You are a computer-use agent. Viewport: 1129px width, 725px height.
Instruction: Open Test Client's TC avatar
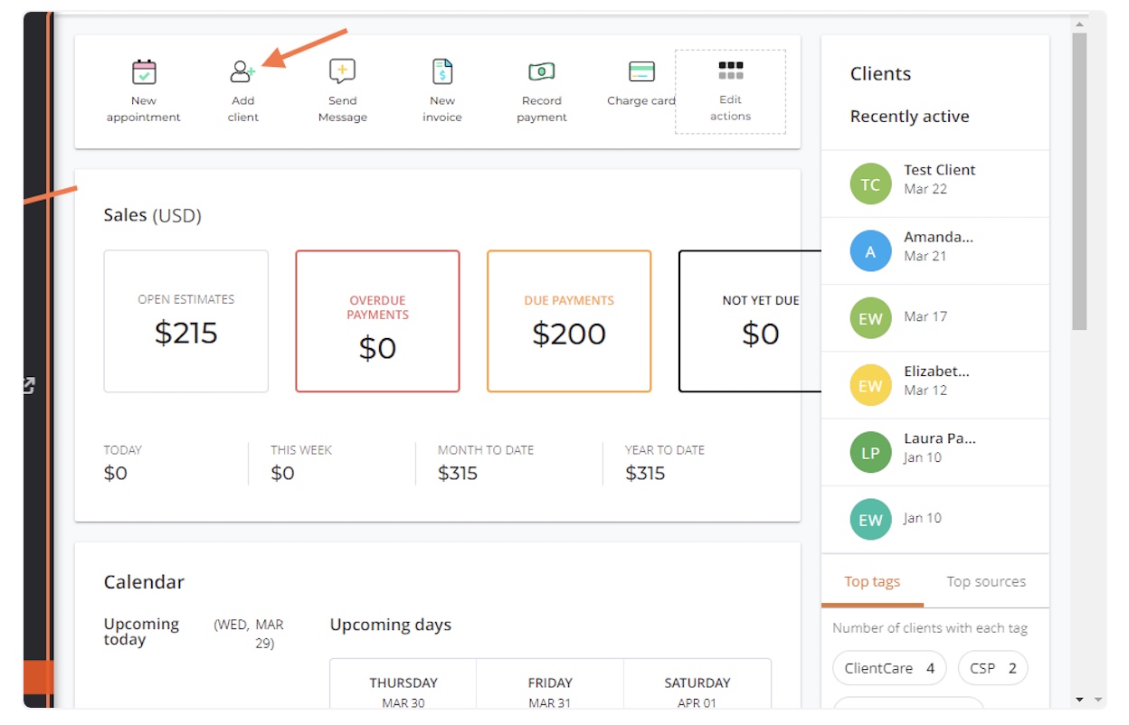pyautogui.click(x=870, y=184)
